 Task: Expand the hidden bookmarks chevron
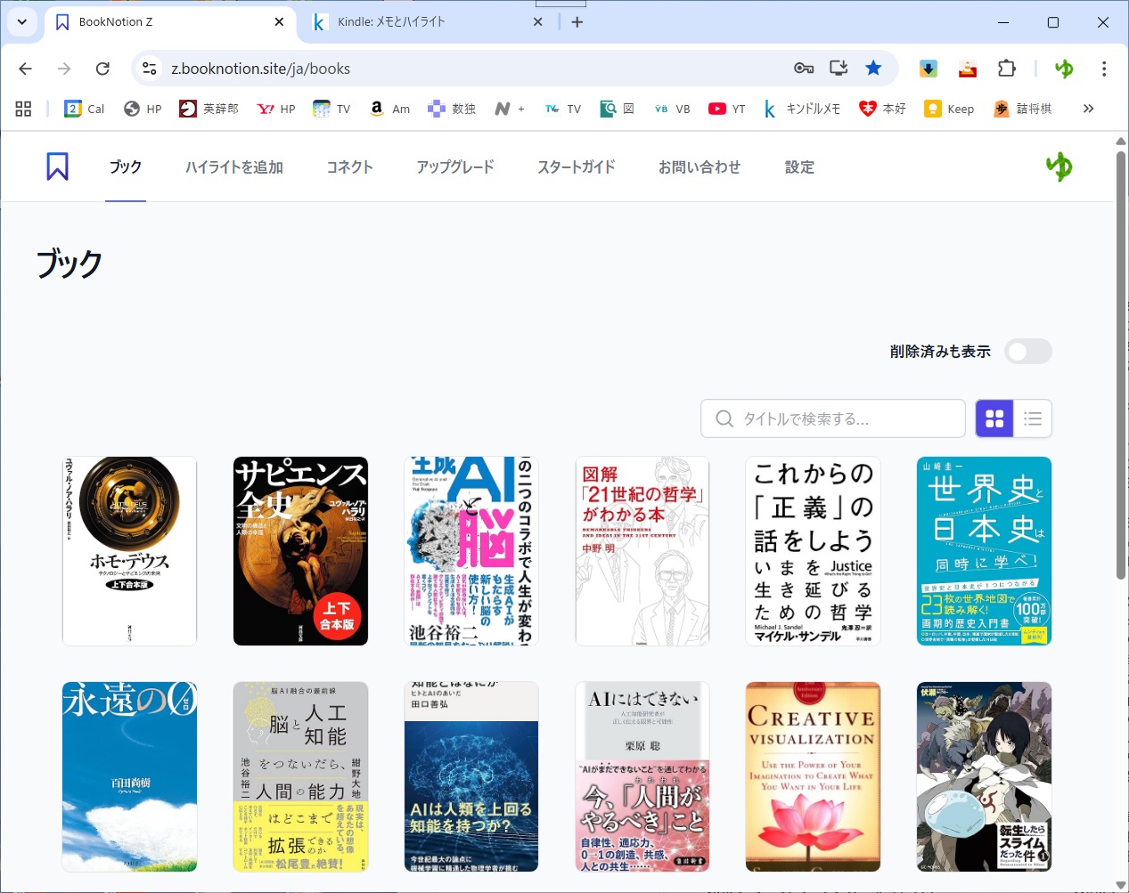(1088, 109)
